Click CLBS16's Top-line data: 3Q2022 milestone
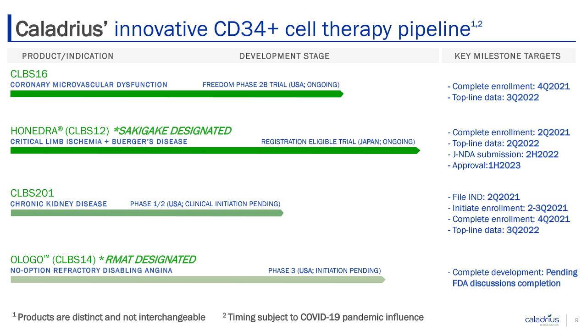 493,98
